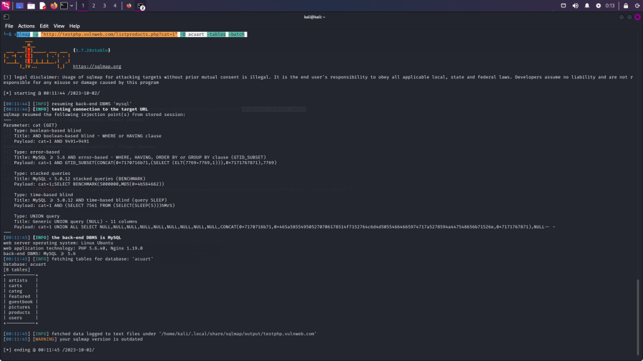Lock the screen with the padlock icon
The height and width of the screenshot is (361, 643).
tap(626, 6)
